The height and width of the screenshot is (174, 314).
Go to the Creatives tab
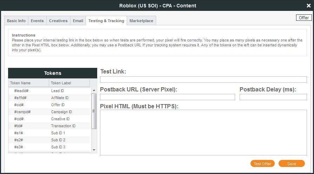[58, 21]
